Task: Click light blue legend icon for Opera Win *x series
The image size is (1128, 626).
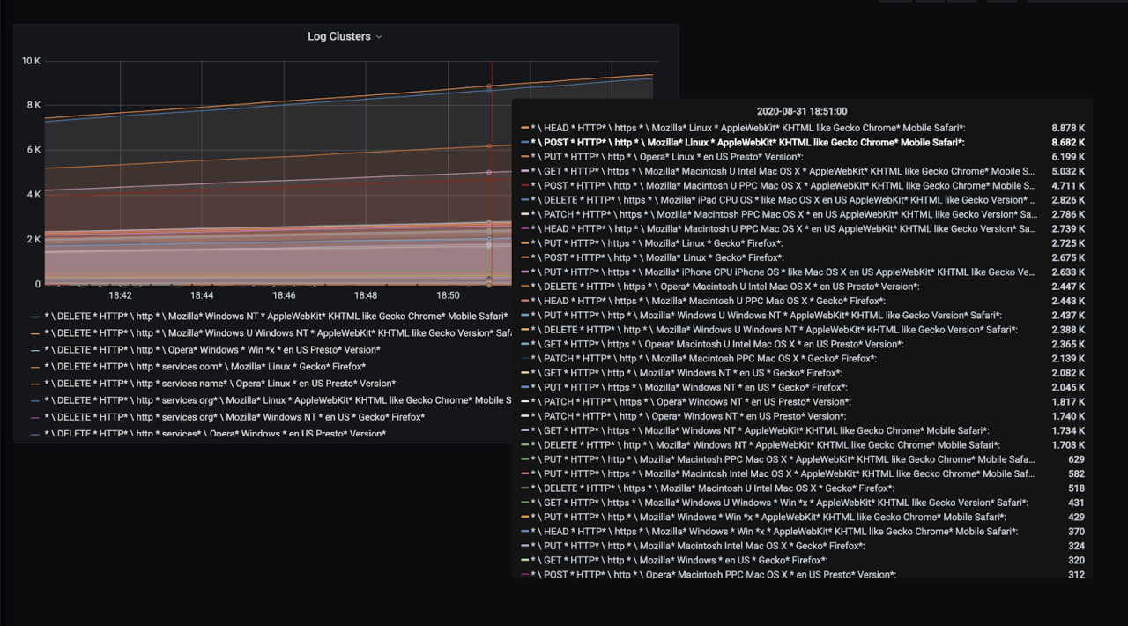Action: 34,350
